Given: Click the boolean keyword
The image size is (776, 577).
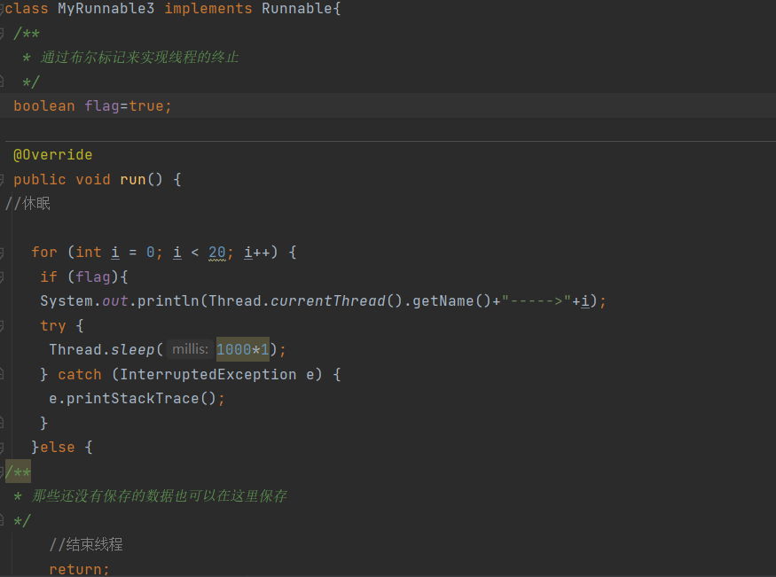Looking at the screenshot, I should (44, 106).
